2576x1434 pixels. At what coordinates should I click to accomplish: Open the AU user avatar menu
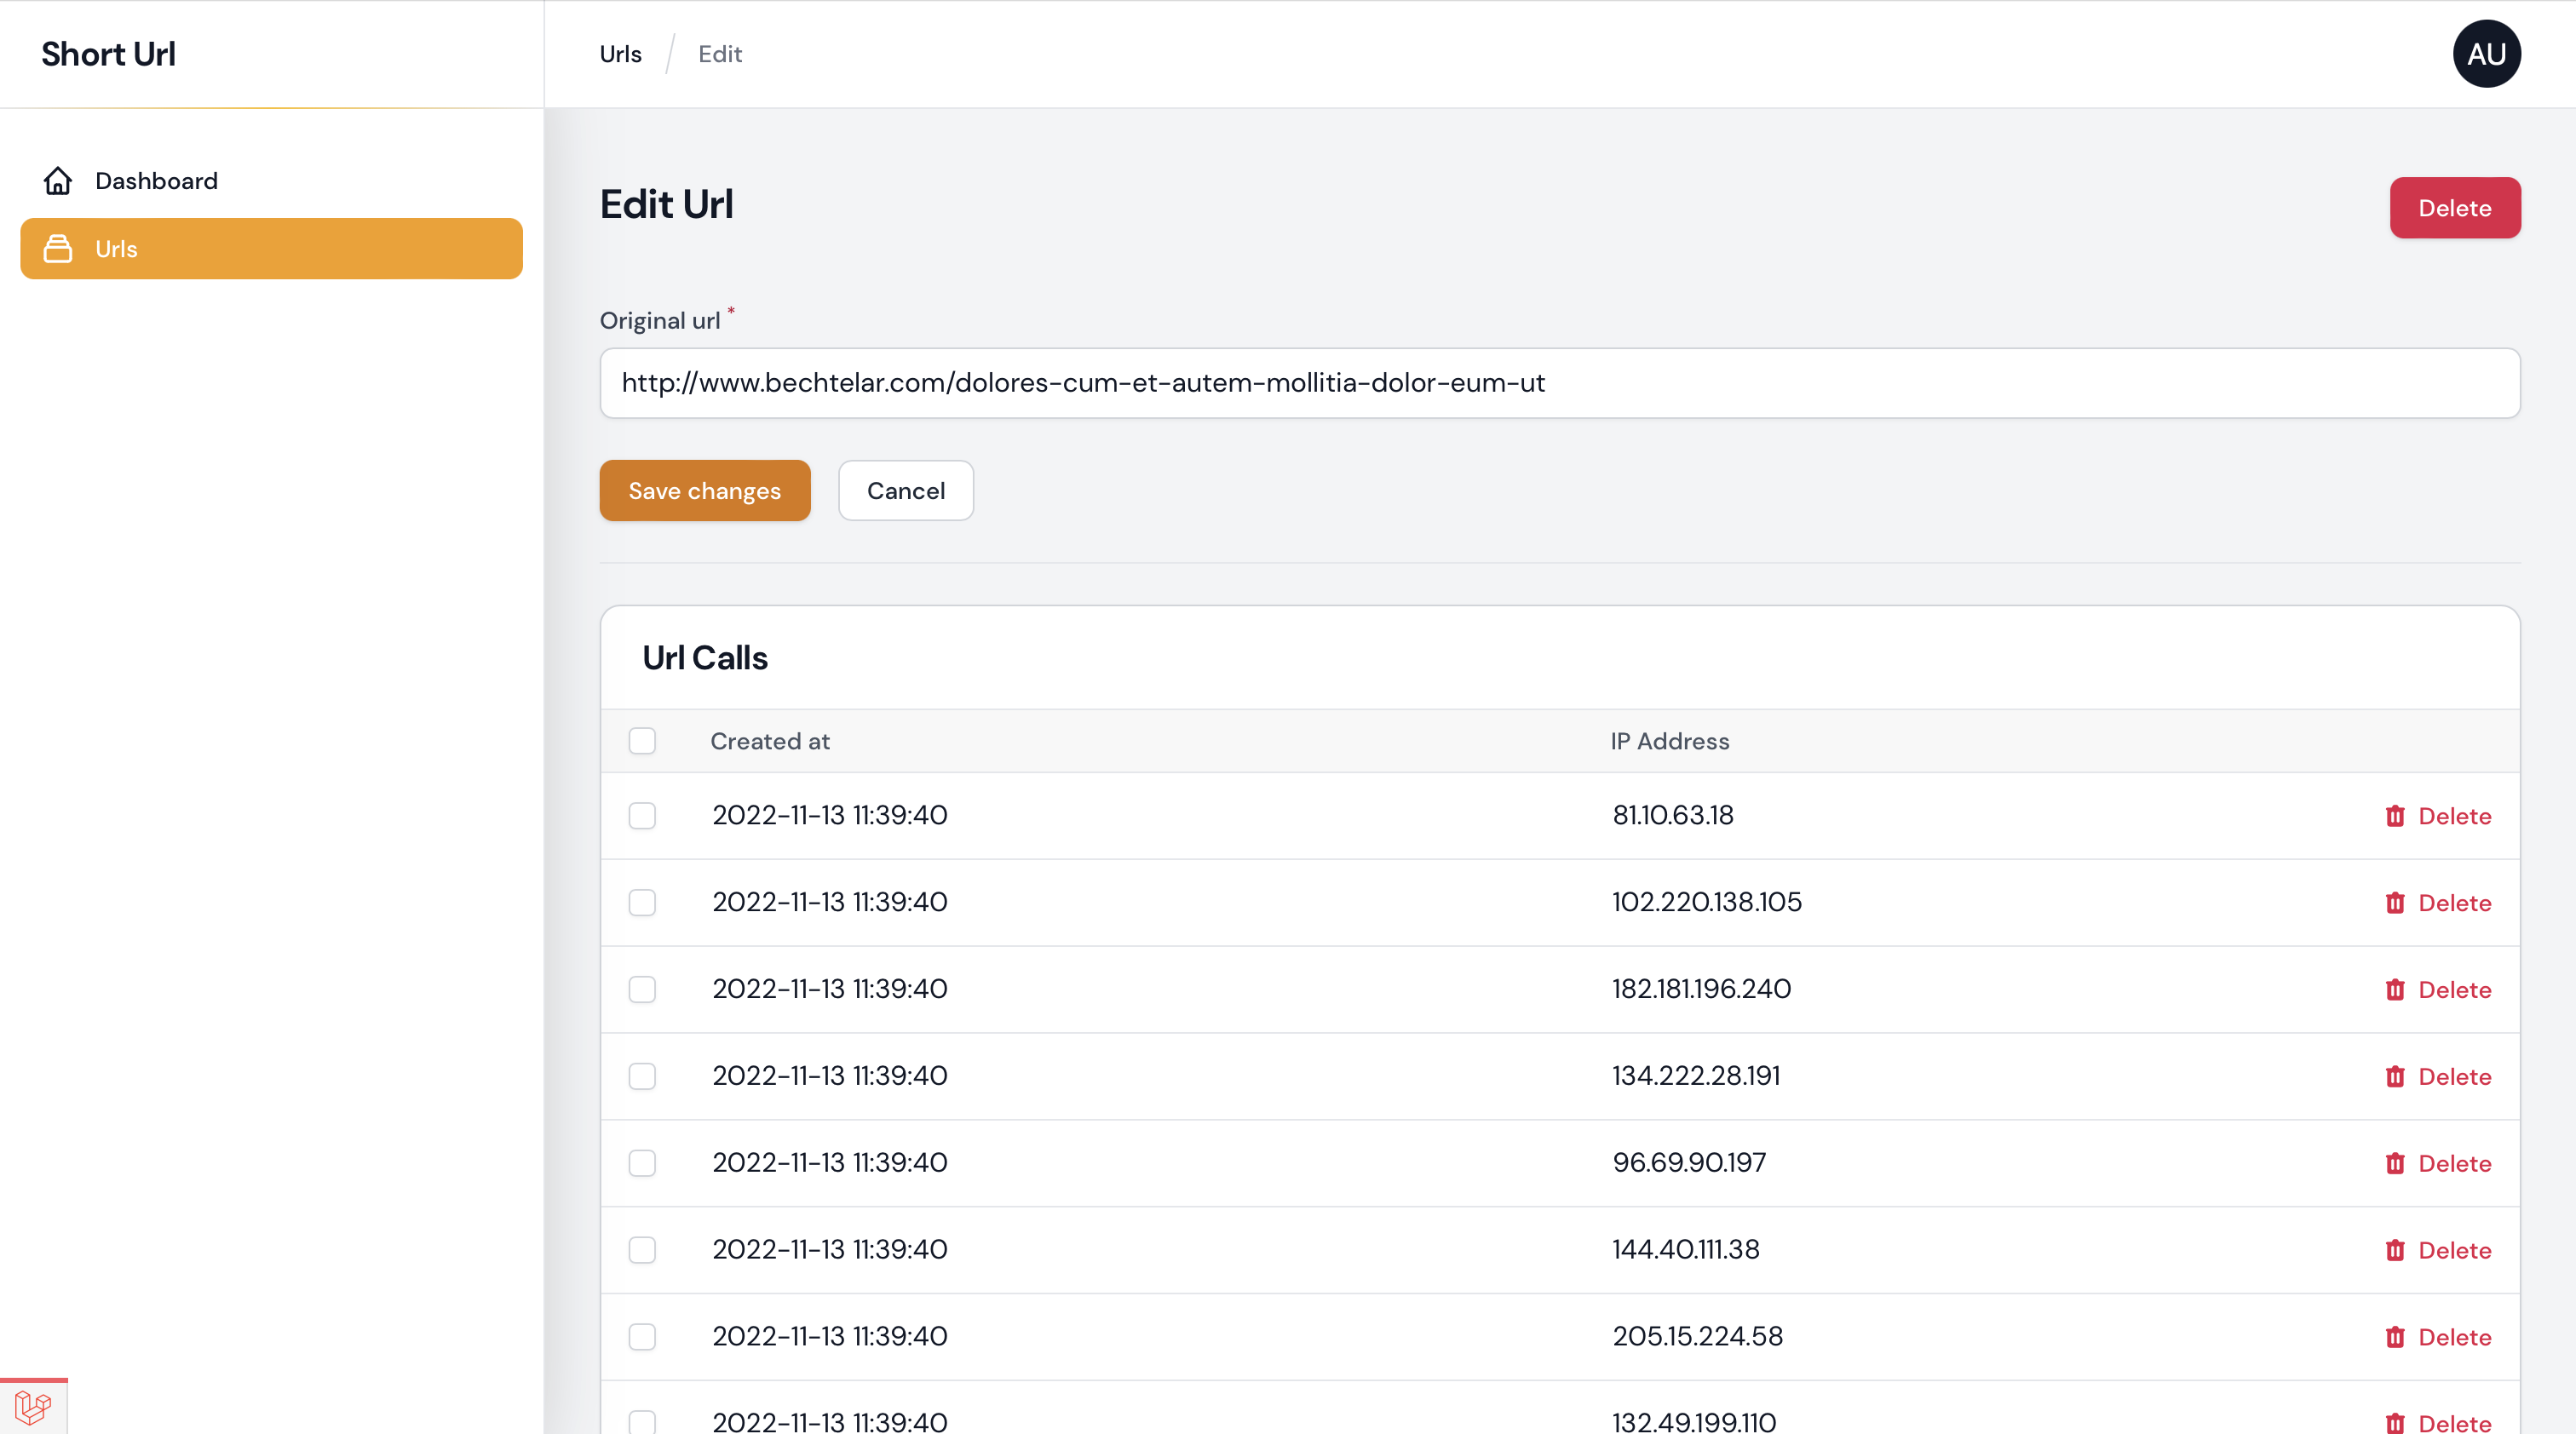click(x=2486, y=54)
